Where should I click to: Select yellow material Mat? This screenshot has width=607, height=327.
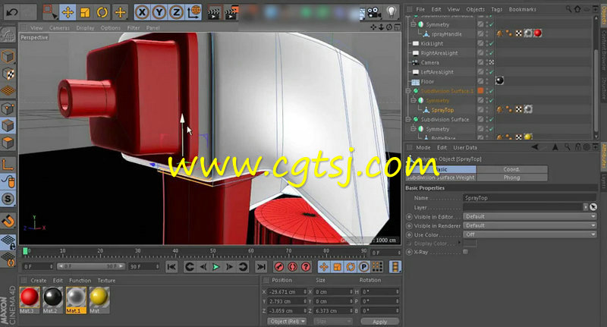[x=99, y=300]
